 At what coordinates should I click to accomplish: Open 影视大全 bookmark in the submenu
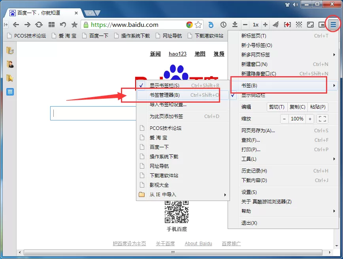pos(183,185)
